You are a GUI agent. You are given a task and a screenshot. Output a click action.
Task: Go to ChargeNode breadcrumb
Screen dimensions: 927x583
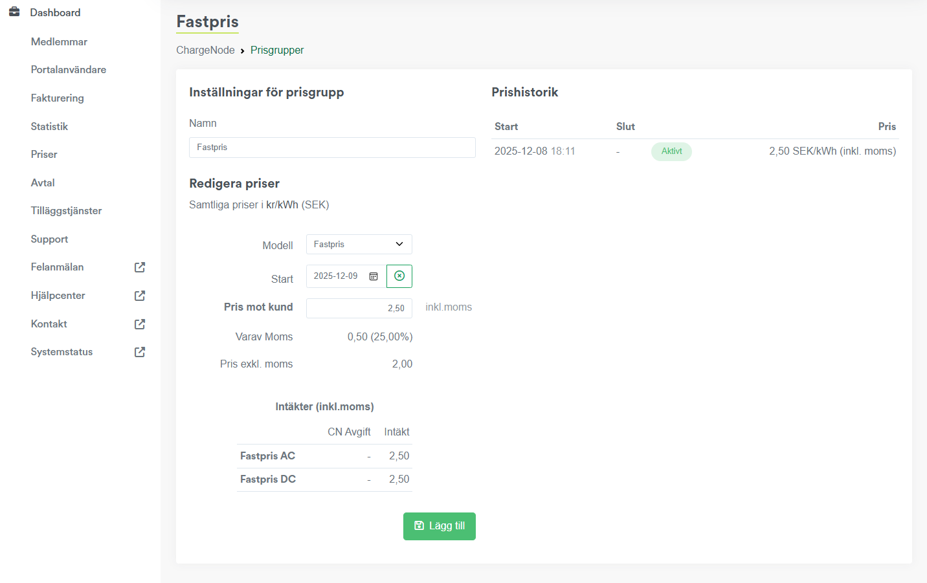pos(205,50)
